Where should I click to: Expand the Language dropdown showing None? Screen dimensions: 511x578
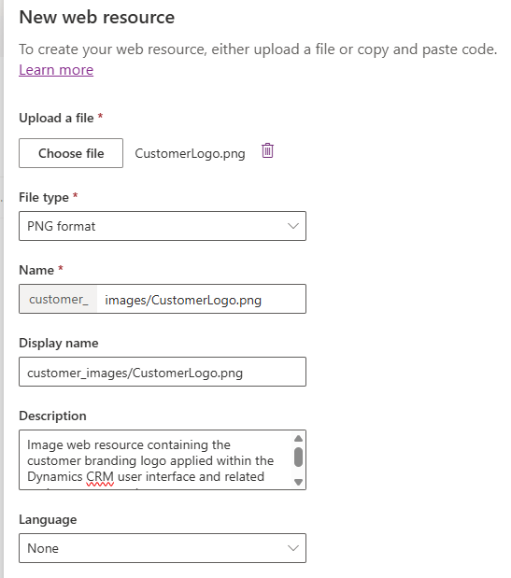pyautogui.click(x=163, y=548)
